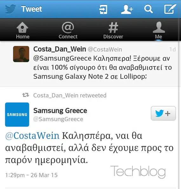Select the Me profile tab
181x189 pixels.
pos(158,31)
